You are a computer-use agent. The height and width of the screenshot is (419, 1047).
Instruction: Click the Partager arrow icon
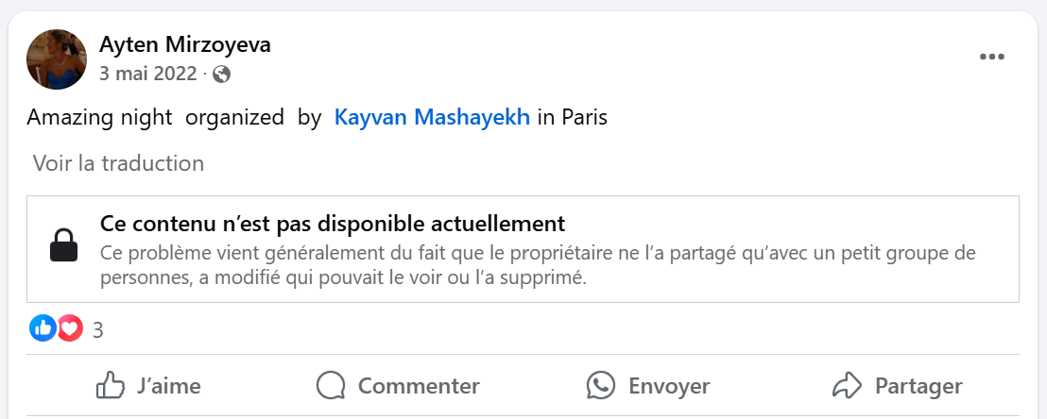[x=848, y=386]
